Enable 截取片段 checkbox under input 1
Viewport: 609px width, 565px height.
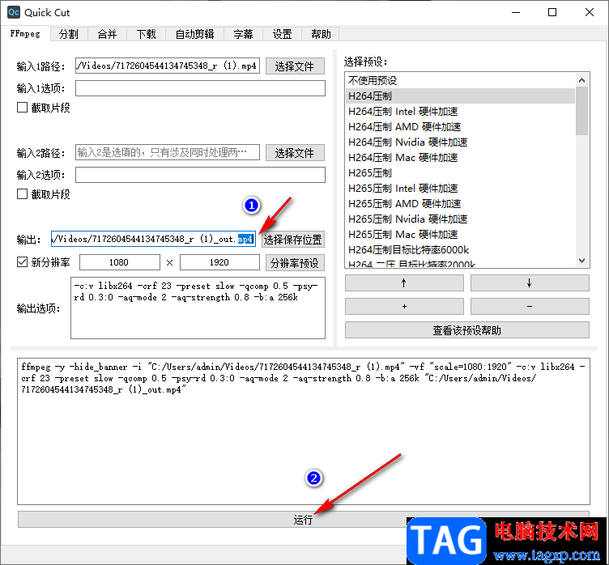[x=22, y=108]
